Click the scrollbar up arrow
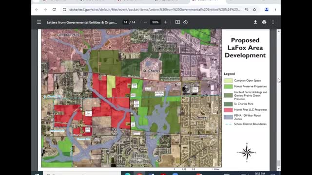 pos(278,31)
